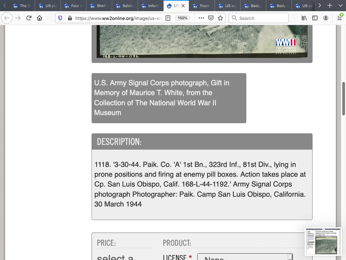This screenshot has width=346, height=260.
Task: Toggle reader view in the address bar
Action: coord(168,18)
